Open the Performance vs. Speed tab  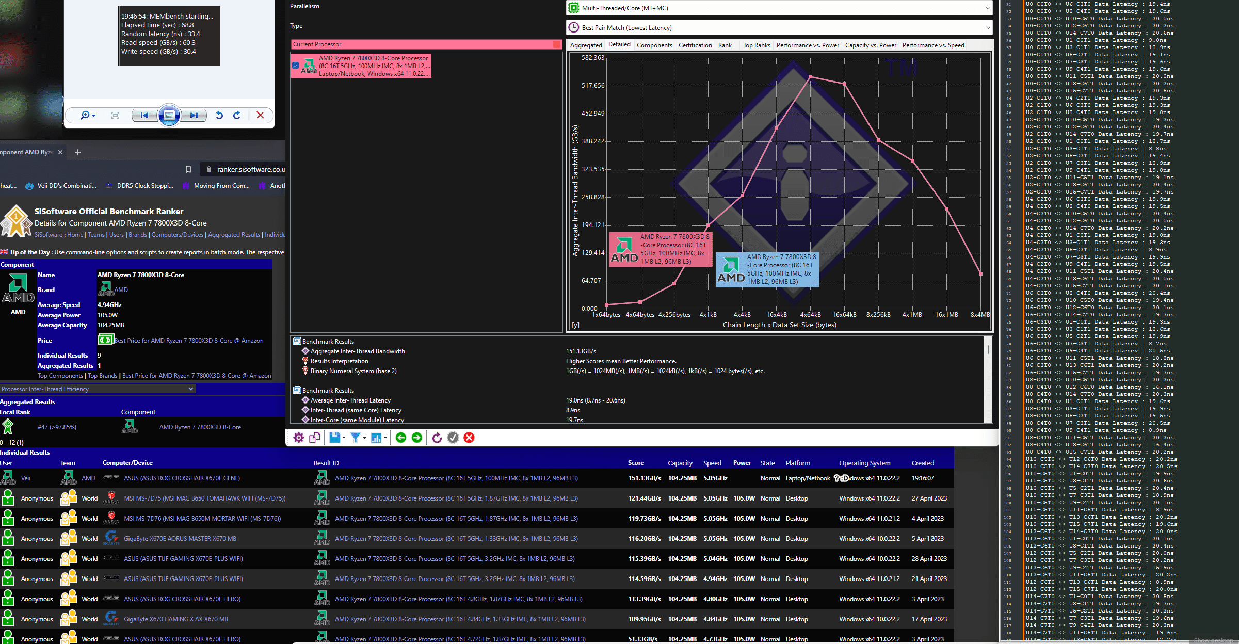click(933, 45)
